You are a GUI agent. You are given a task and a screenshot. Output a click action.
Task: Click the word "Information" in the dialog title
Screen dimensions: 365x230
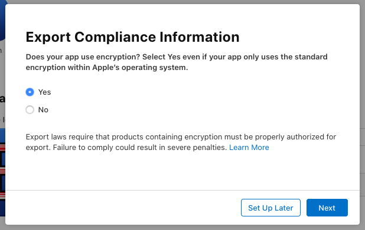tap(200, 37)
